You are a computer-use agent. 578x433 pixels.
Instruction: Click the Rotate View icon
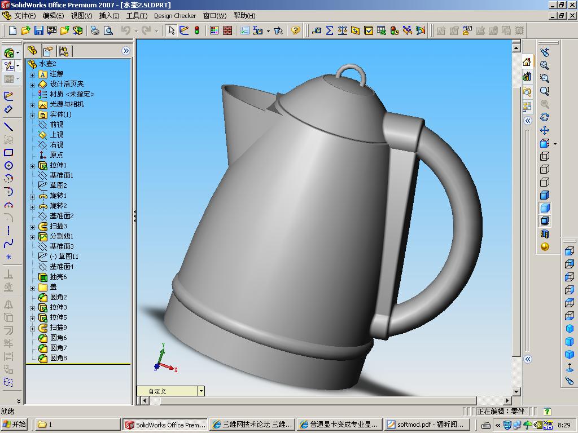[x=545, y=117]
